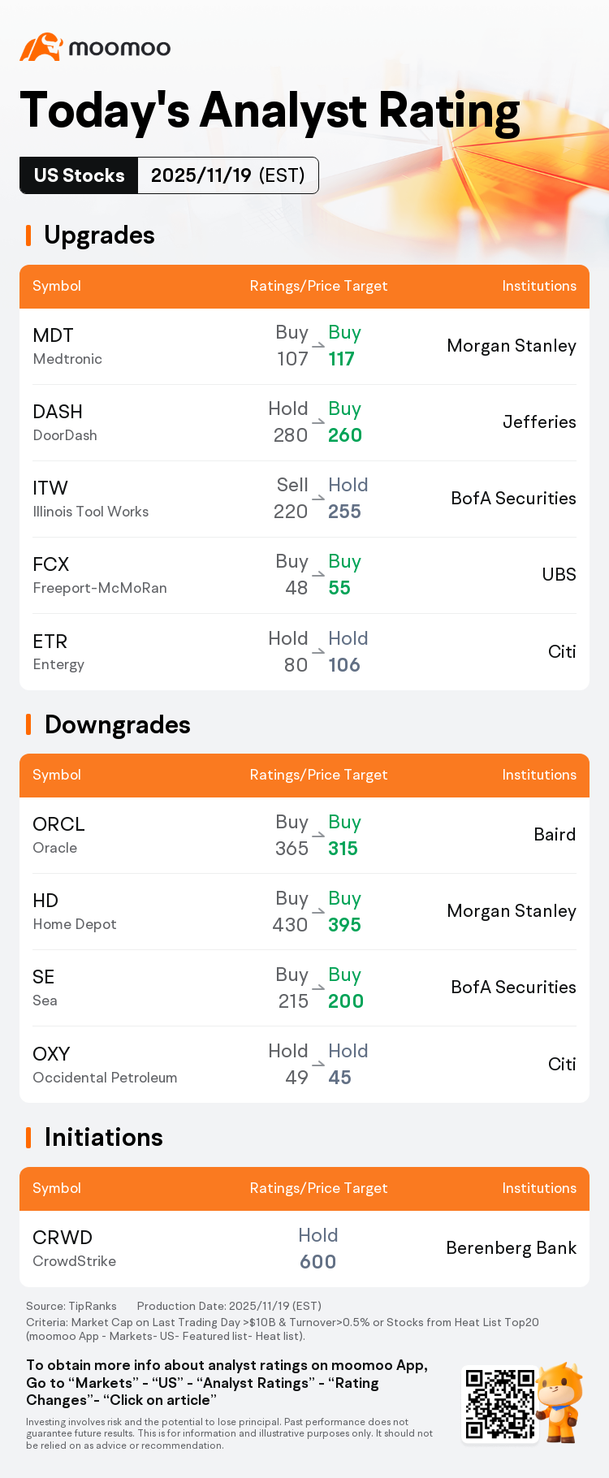Image resolution: width=609 pixels, height=1478 pixels.
Task: Click the orange marker beside Downgrades
Action: tap(28, 724)
